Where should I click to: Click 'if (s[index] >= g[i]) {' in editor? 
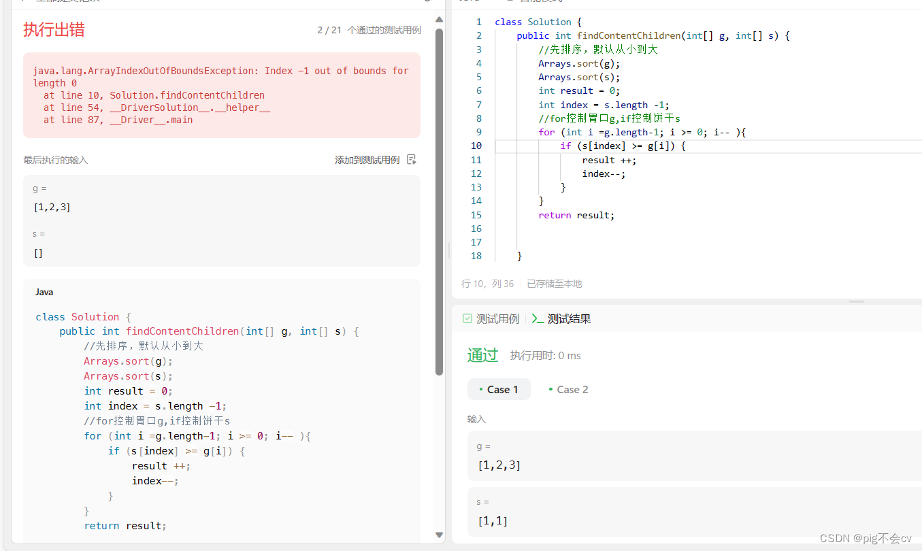click(x=623, y=146)
